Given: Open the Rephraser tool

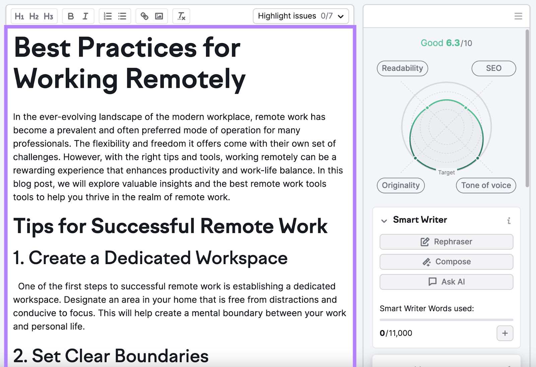Looking at the screenshot, I should 446,242.
